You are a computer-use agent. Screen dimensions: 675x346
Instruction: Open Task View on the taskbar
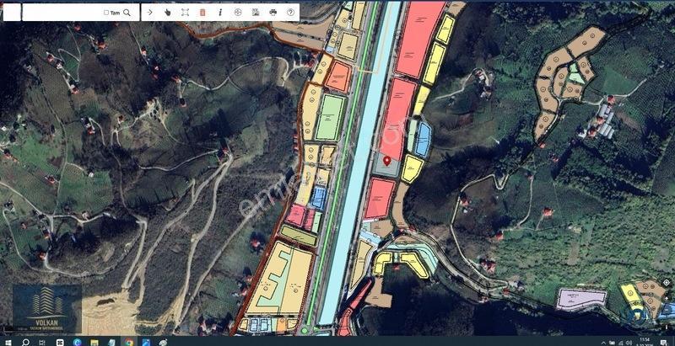tap(42, 342)
